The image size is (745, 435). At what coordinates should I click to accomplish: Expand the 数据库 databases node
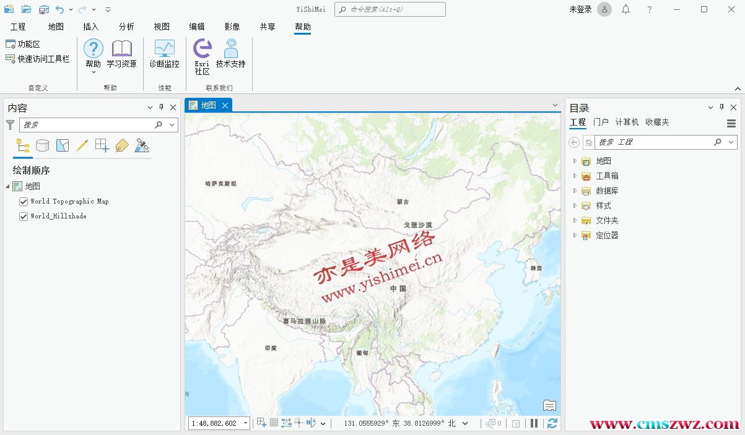tap(575, 191)
